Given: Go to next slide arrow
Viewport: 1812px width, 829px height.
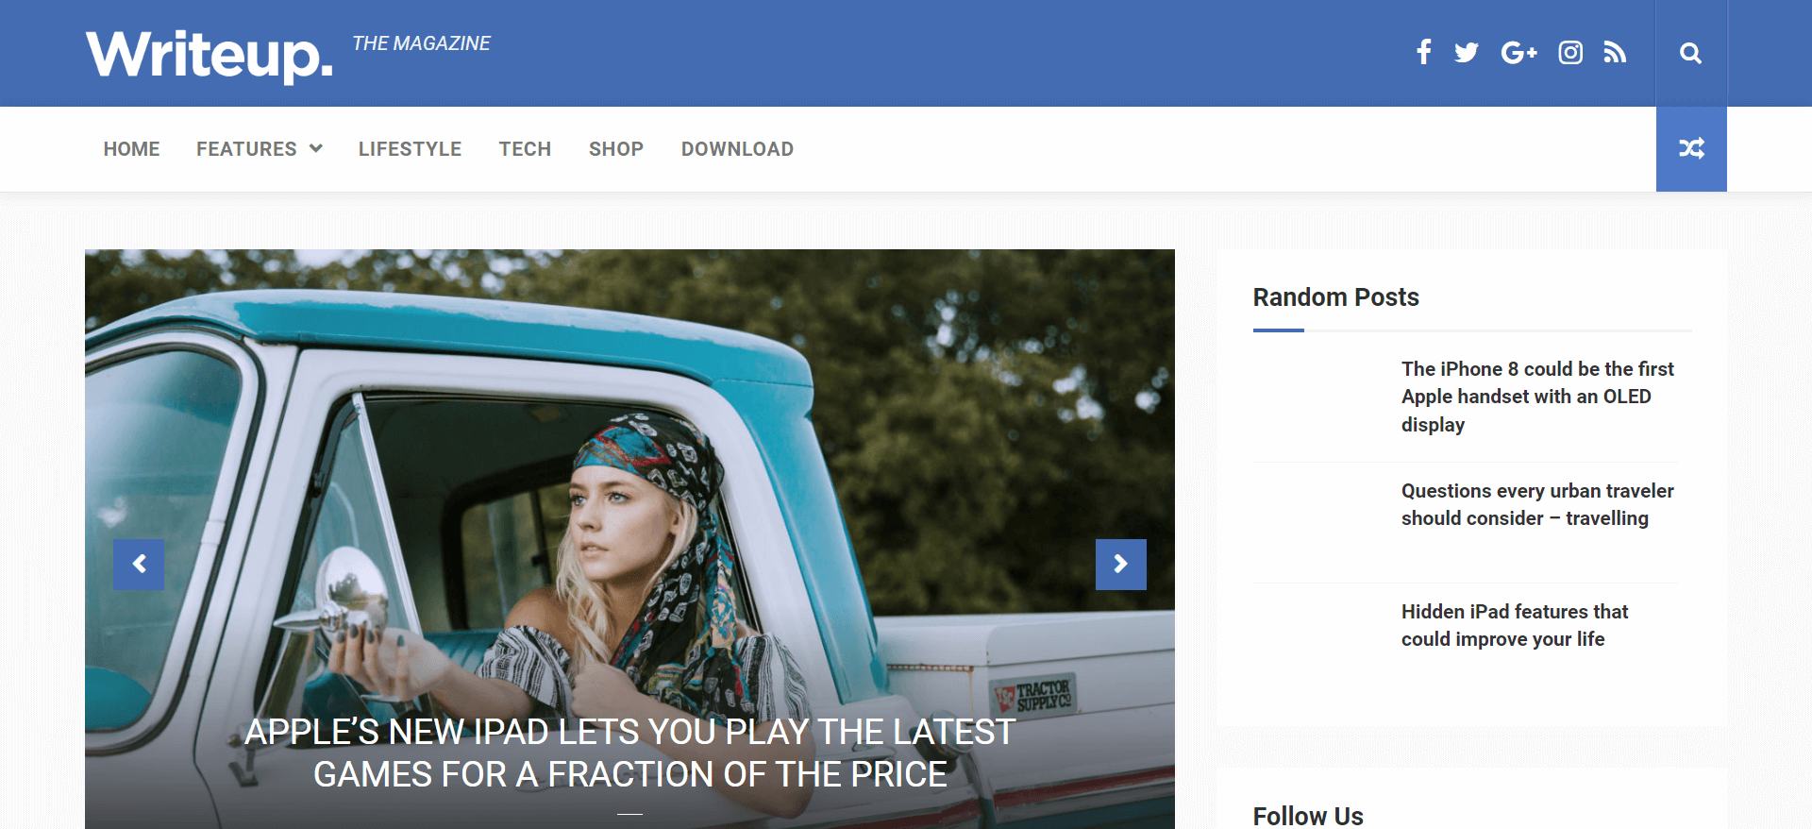Looking at the screenshot, I should click(x=1121, y=565).
